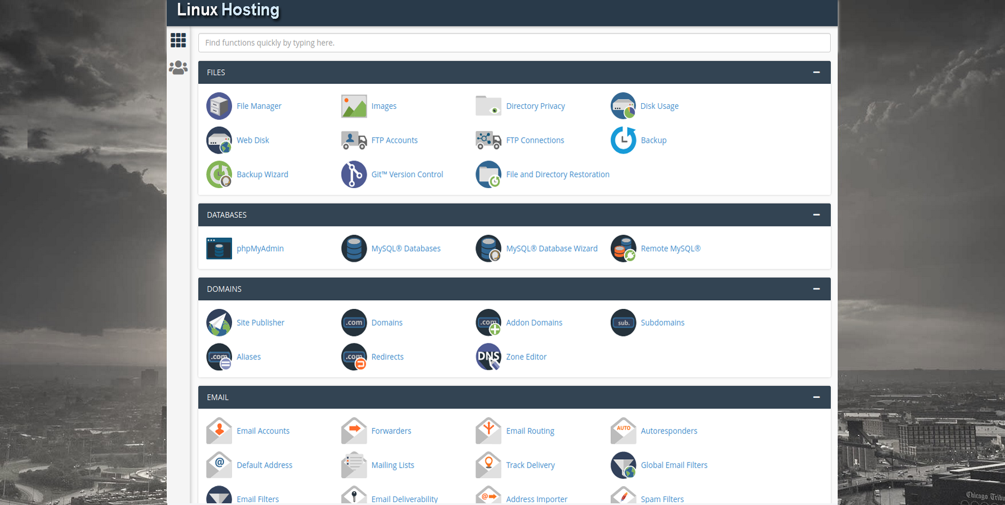Open the DNS Zone Editor icon
This screenshot has height=505, width=1005.
(489, 357)
